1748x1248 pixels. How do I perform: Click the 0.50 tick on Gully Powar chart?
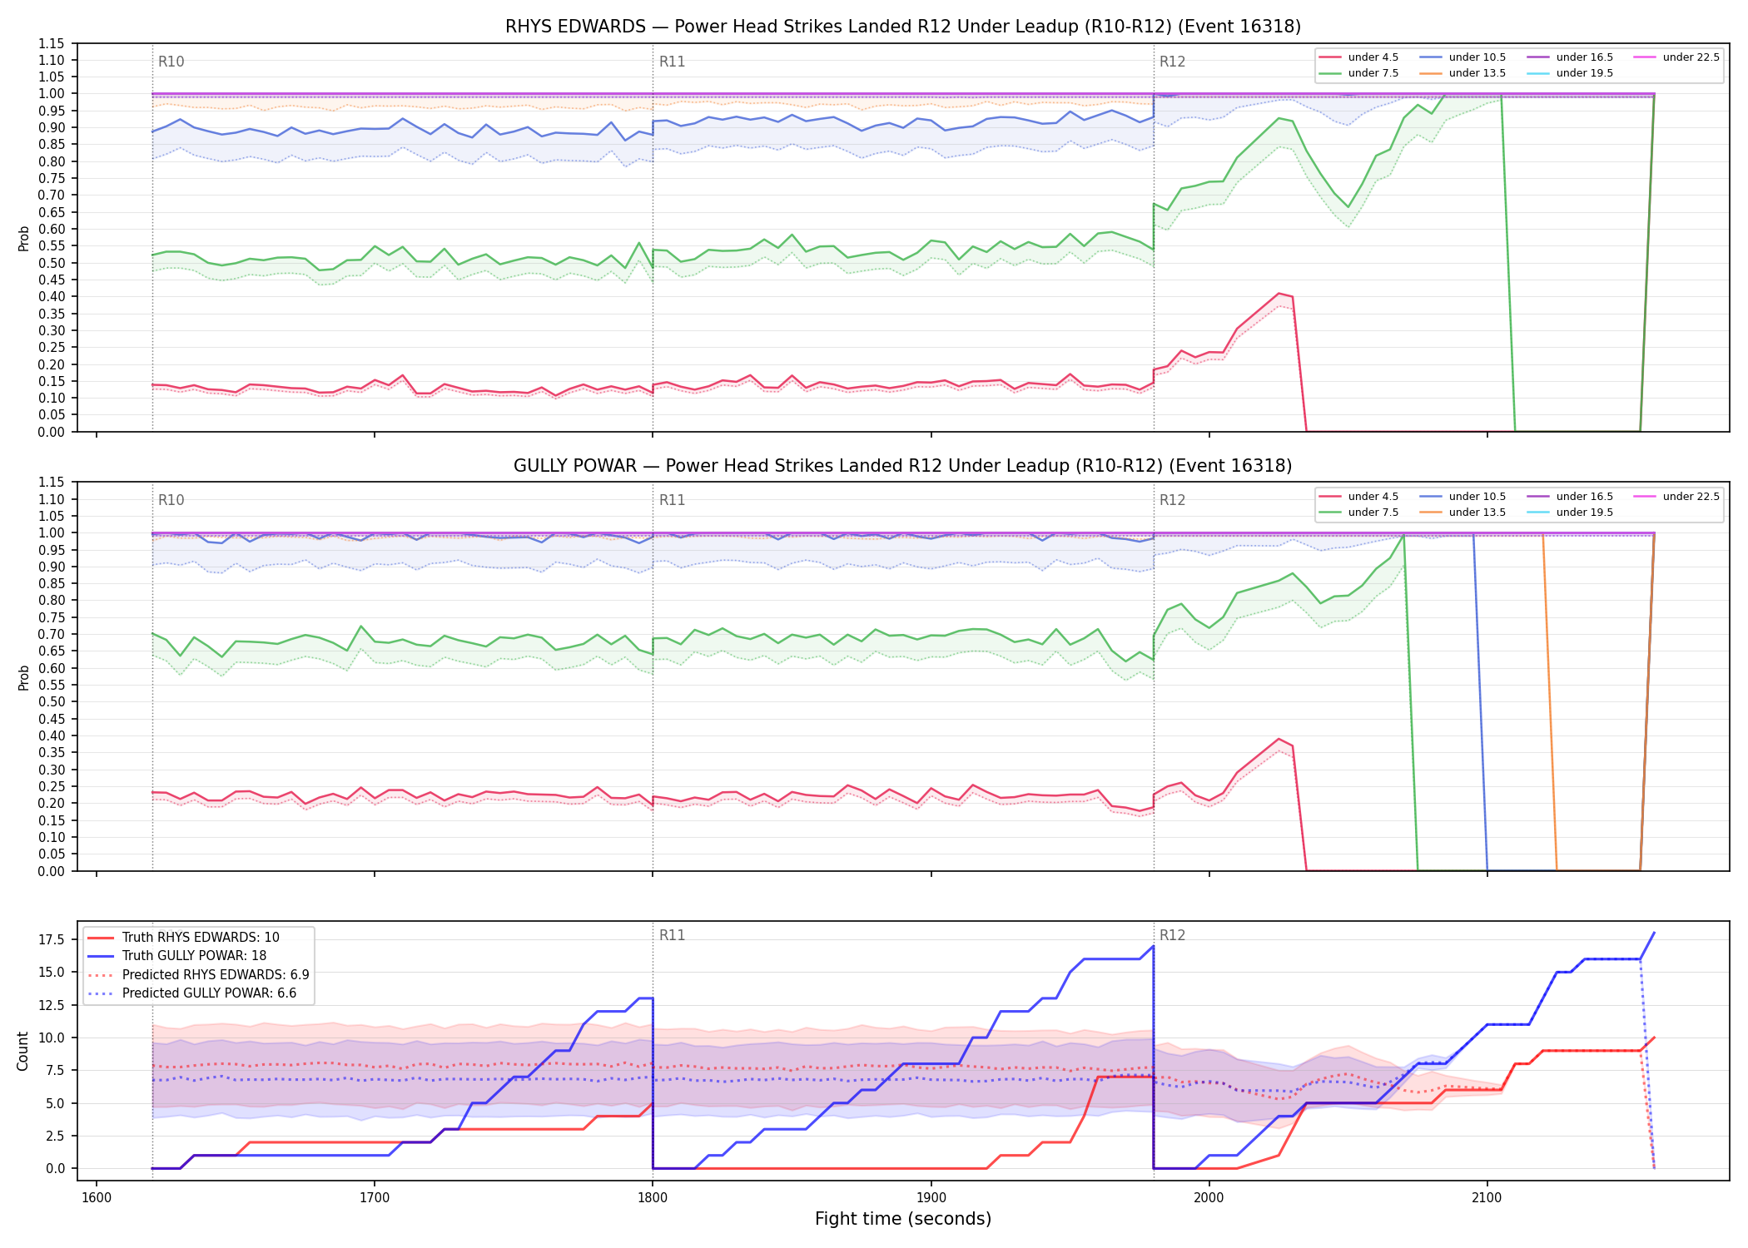pos(52,702)
